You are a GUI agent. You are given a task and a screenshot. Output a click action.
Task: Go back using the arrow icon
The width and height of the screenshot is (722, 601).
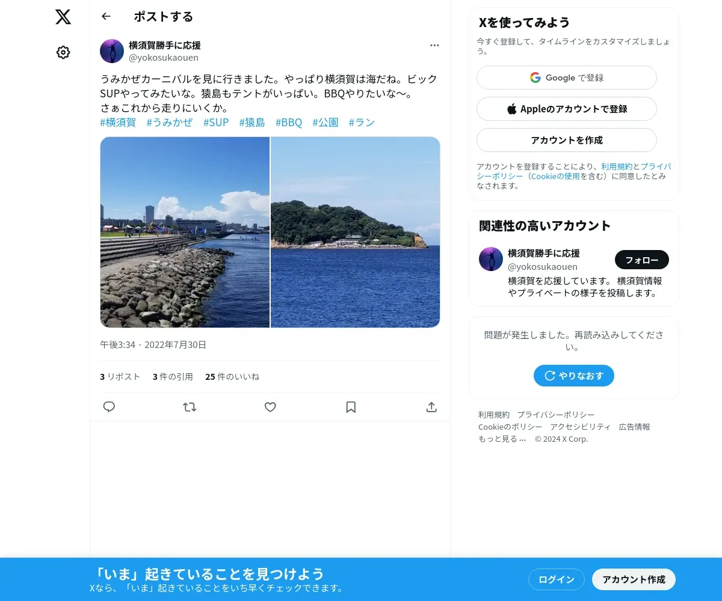pyautogui.click(x=106, y=16)
